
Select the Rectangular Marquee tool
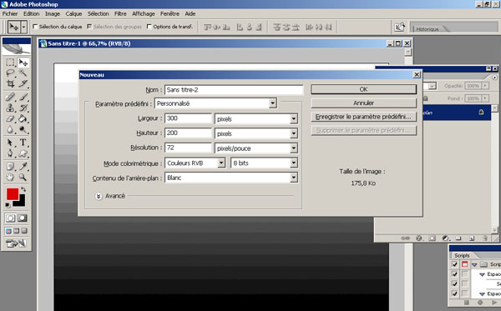10,63
